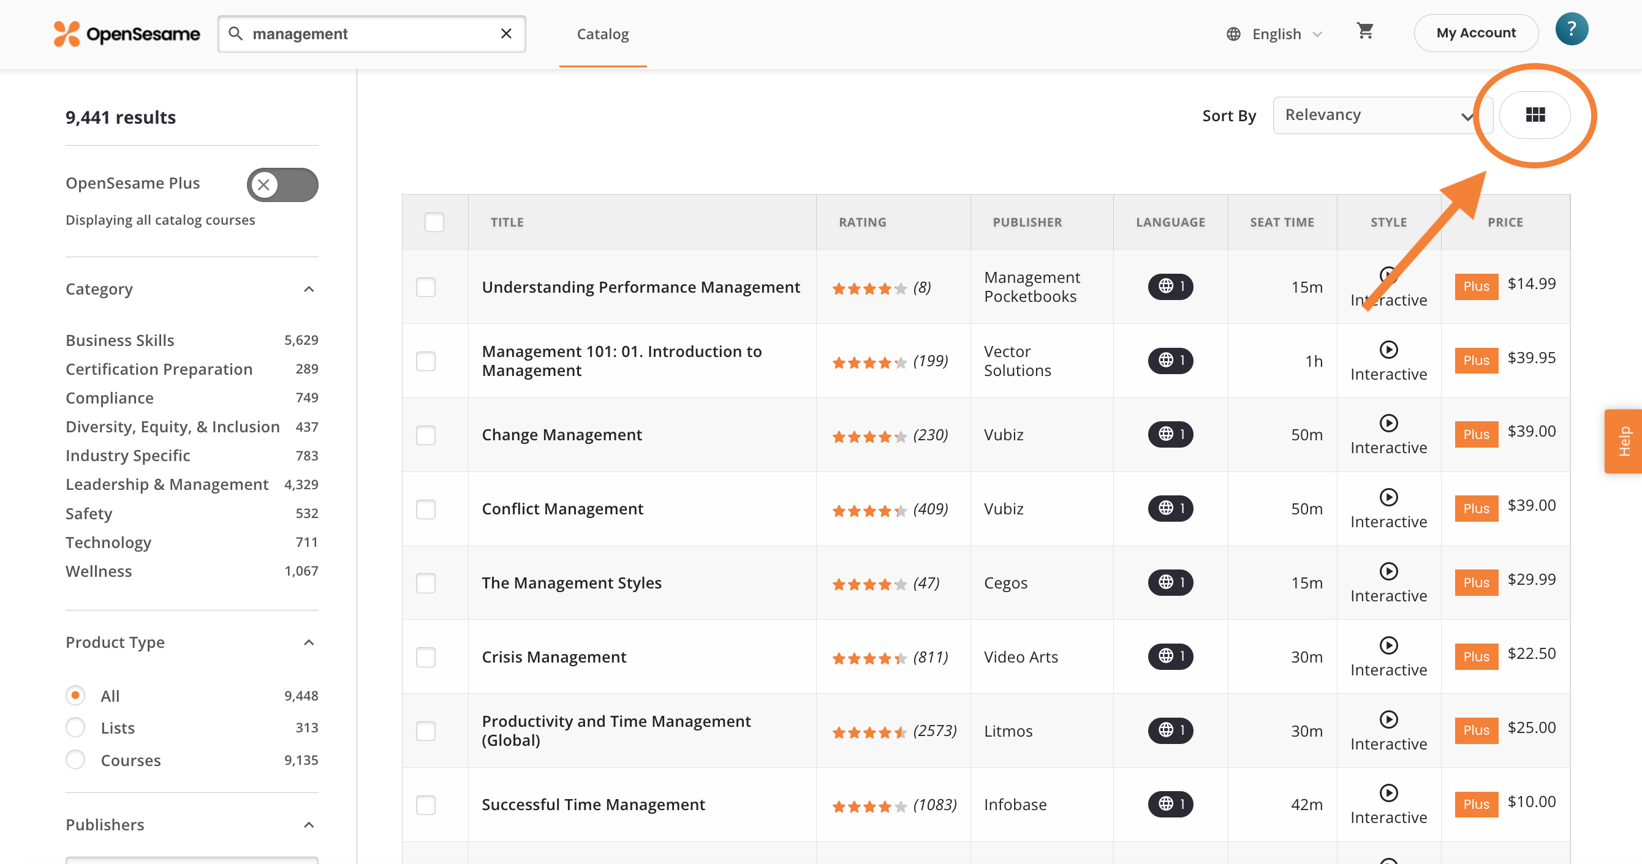Click Plus badge on Crisis Management row
The image size is (1642, 864).
[x=1475, y=656]
